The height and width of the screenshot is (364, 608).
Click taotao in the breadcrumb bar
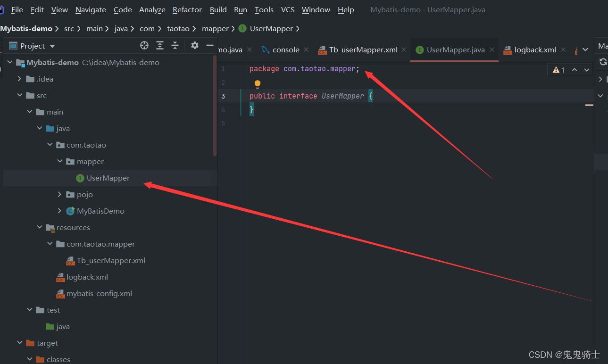coord(178,29)
